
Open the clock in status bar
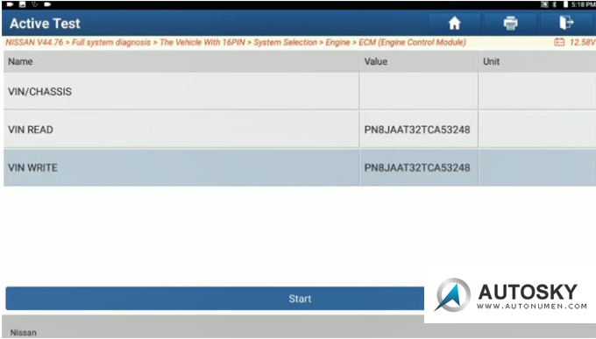(x=583, y=4)
